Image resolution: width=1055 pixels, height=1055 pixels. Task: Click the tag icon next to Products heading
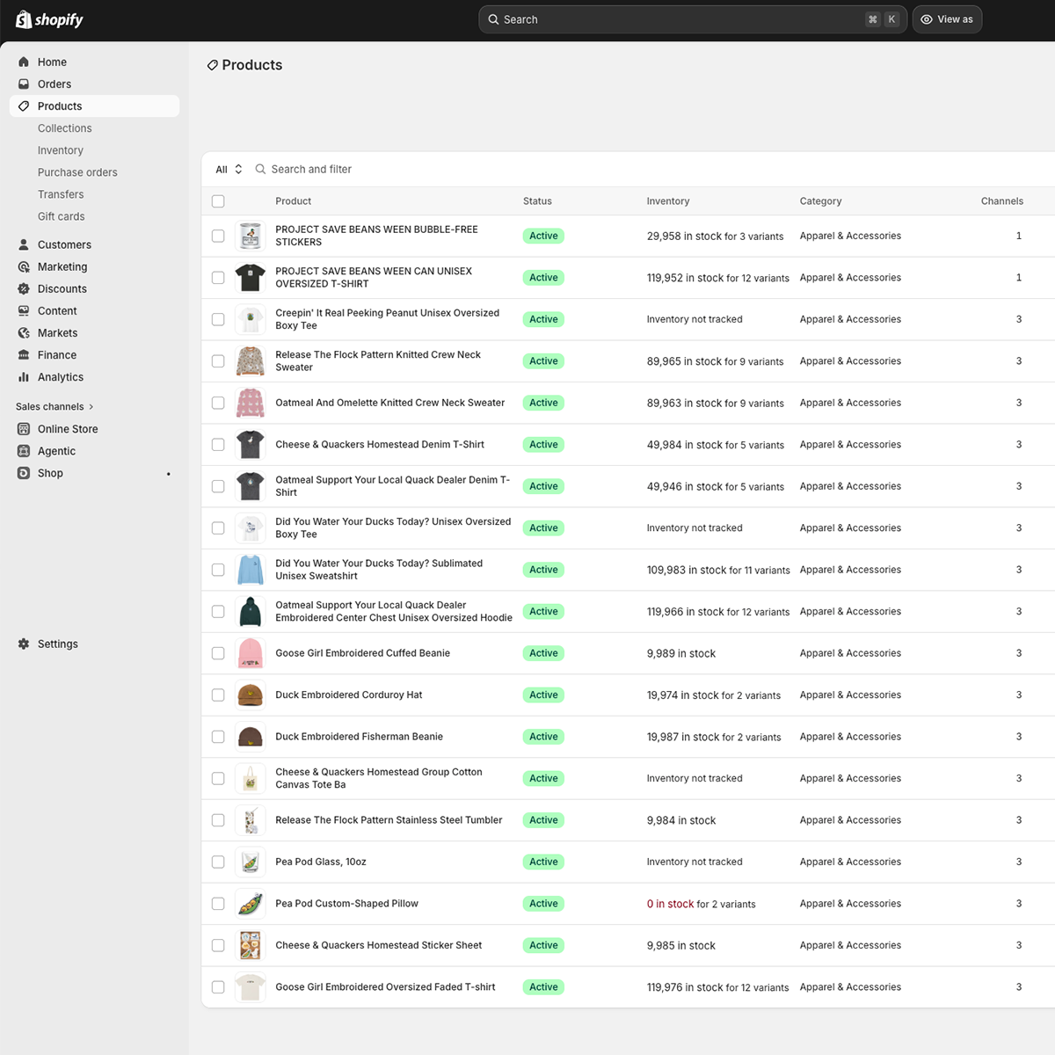(212, 65)
